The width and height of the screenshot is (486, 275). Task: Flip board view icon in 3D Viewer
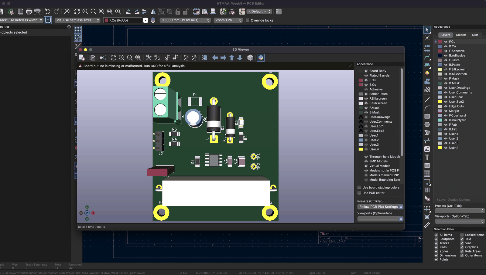205,58
